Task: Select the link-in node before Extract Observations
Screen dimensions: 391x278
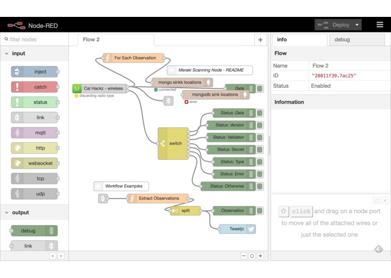Action: pyautogui.click(x=103, y=199)
